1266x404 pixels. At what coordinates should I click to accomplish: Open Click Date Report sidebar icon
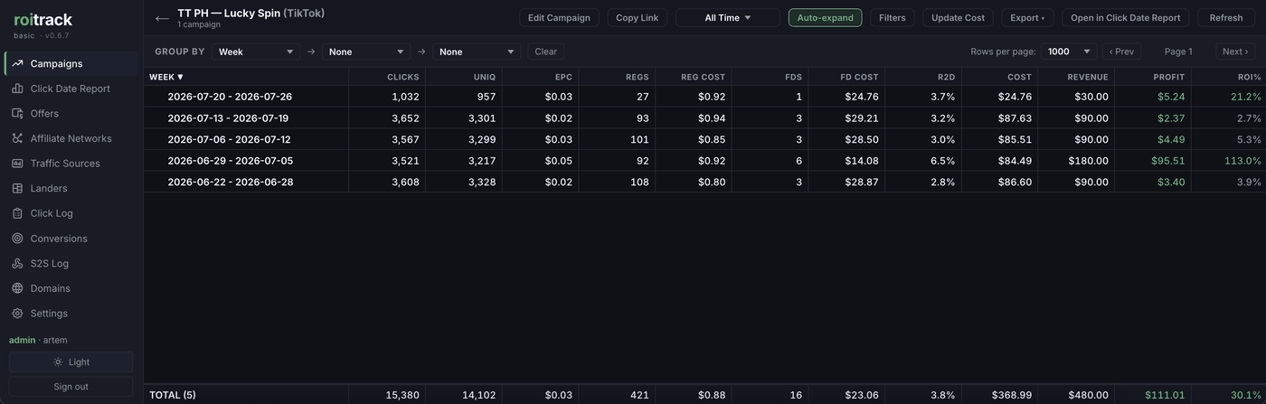pyautogui.click(x=17, y=89)
